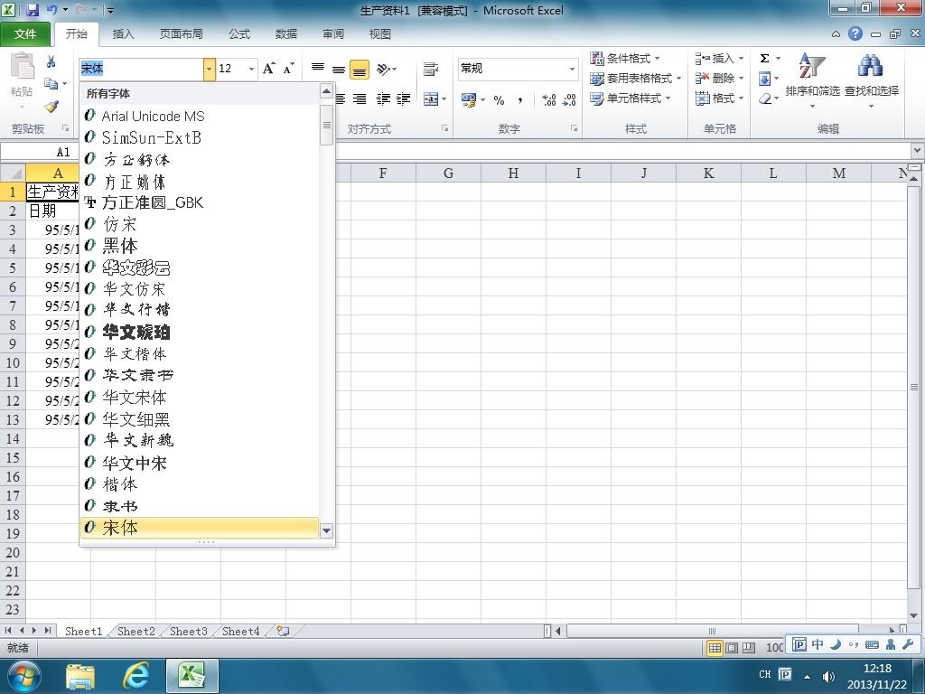Open Excel Help question mark icon

click(x=855, y=33)
